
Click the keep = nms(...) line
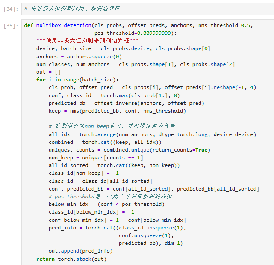point(117,111)
